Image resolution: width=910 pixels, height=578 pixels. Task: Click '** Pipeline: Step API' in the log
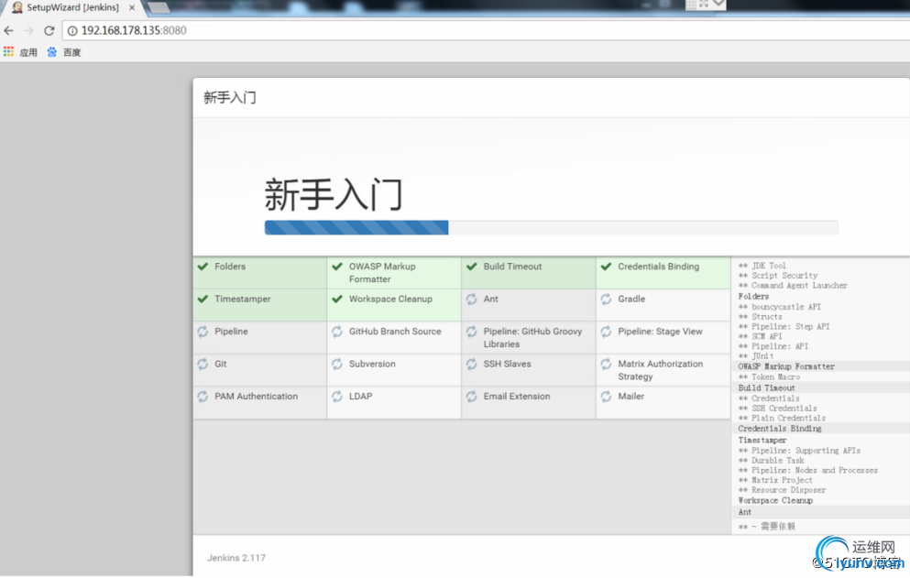click(x=784, y=326)
